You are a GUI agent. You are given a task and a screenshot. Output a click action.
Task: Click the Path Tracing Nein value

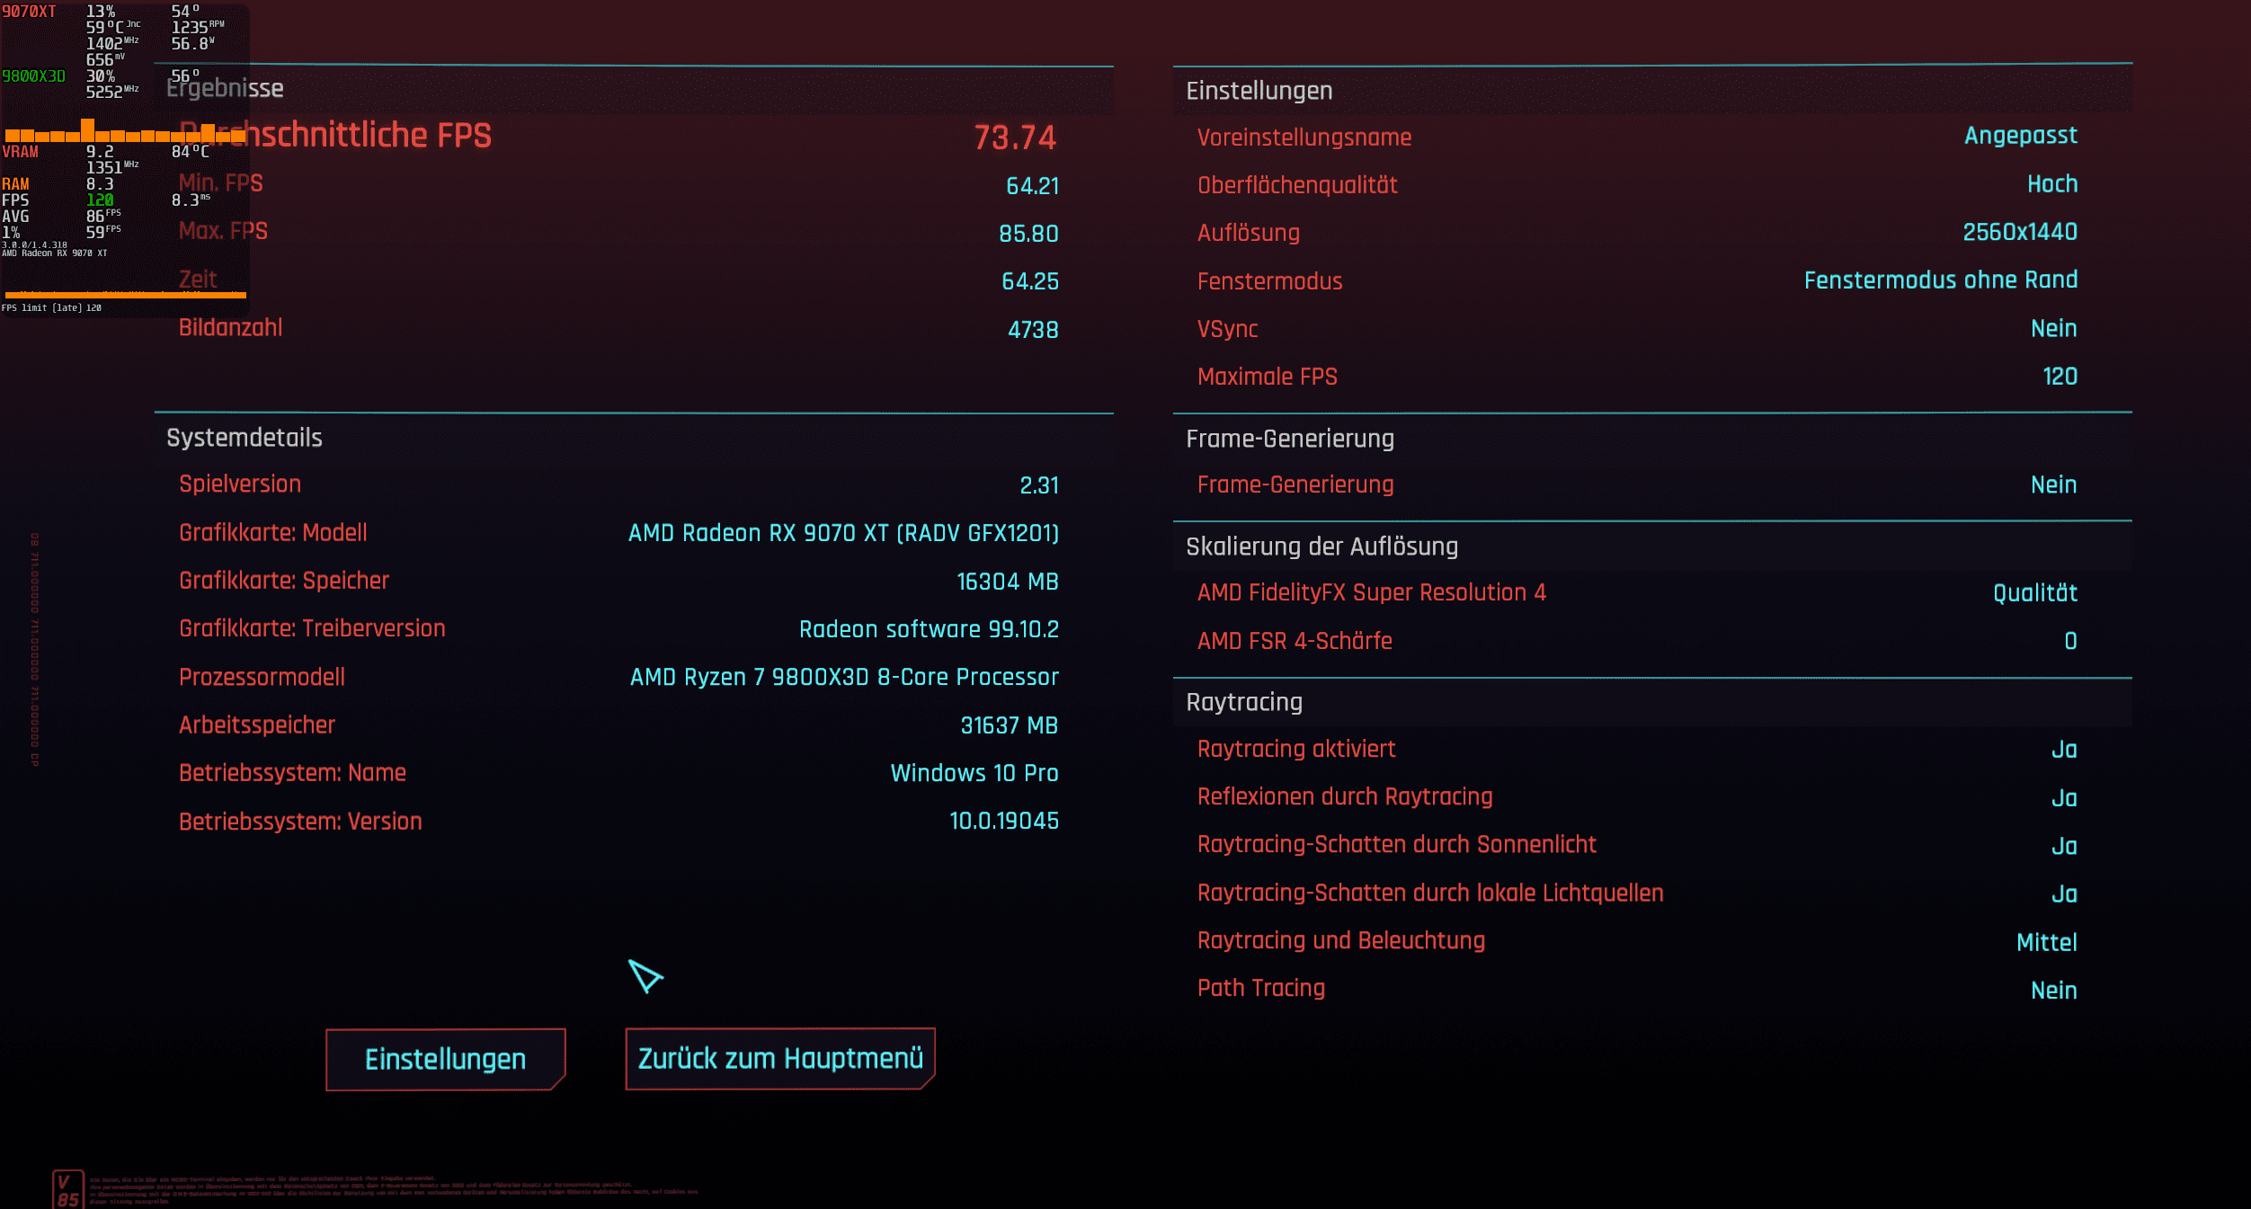click(x=2053, y=990)
